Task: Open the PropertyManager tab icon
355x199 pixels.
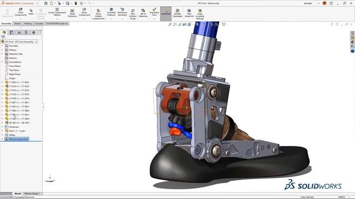Action: click(12, 33)
